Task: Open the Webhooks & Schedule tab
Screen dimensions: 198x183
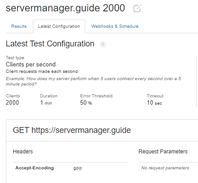Action: [115, 26]
